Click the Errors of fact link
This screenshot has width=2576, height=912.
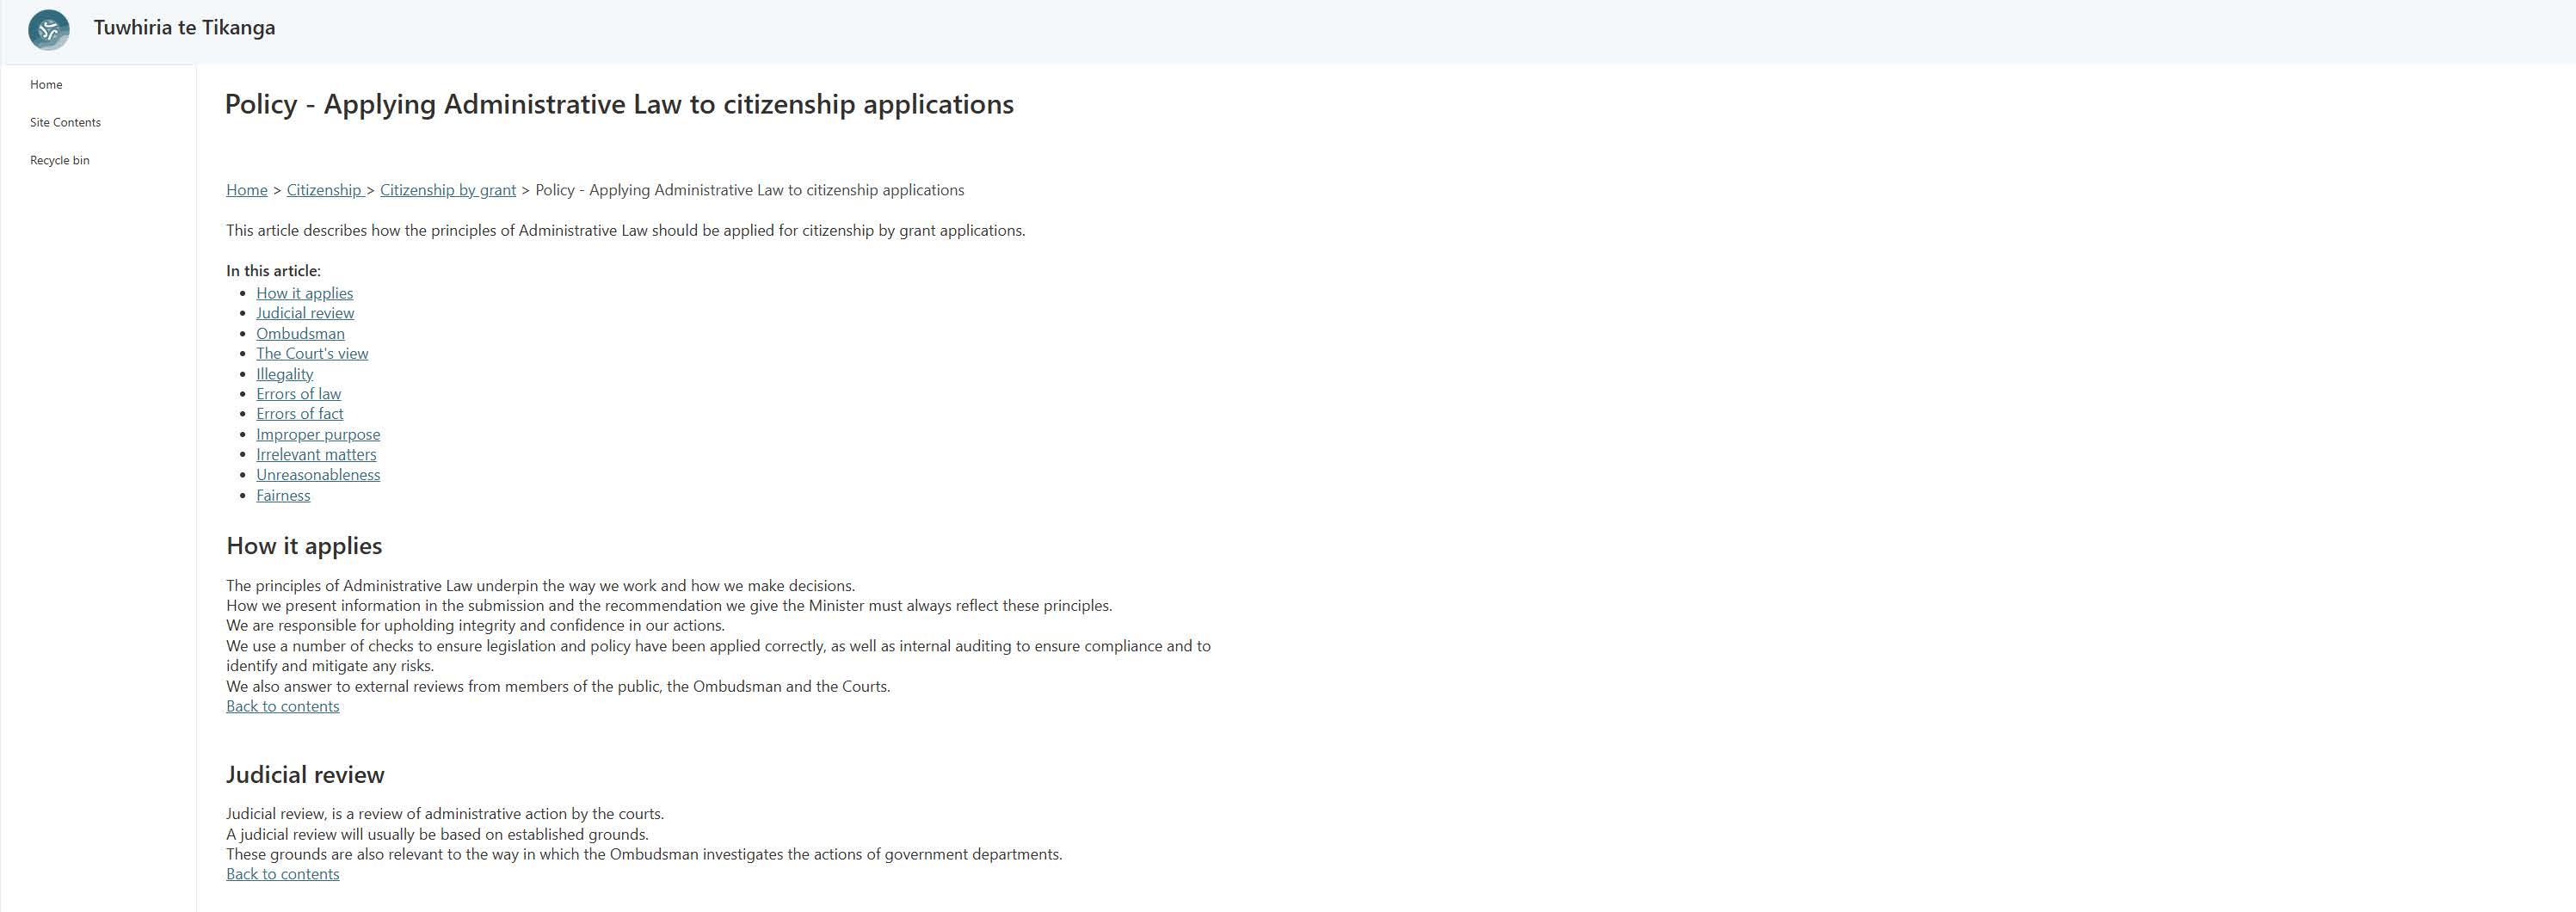click(x=299, y=414)
